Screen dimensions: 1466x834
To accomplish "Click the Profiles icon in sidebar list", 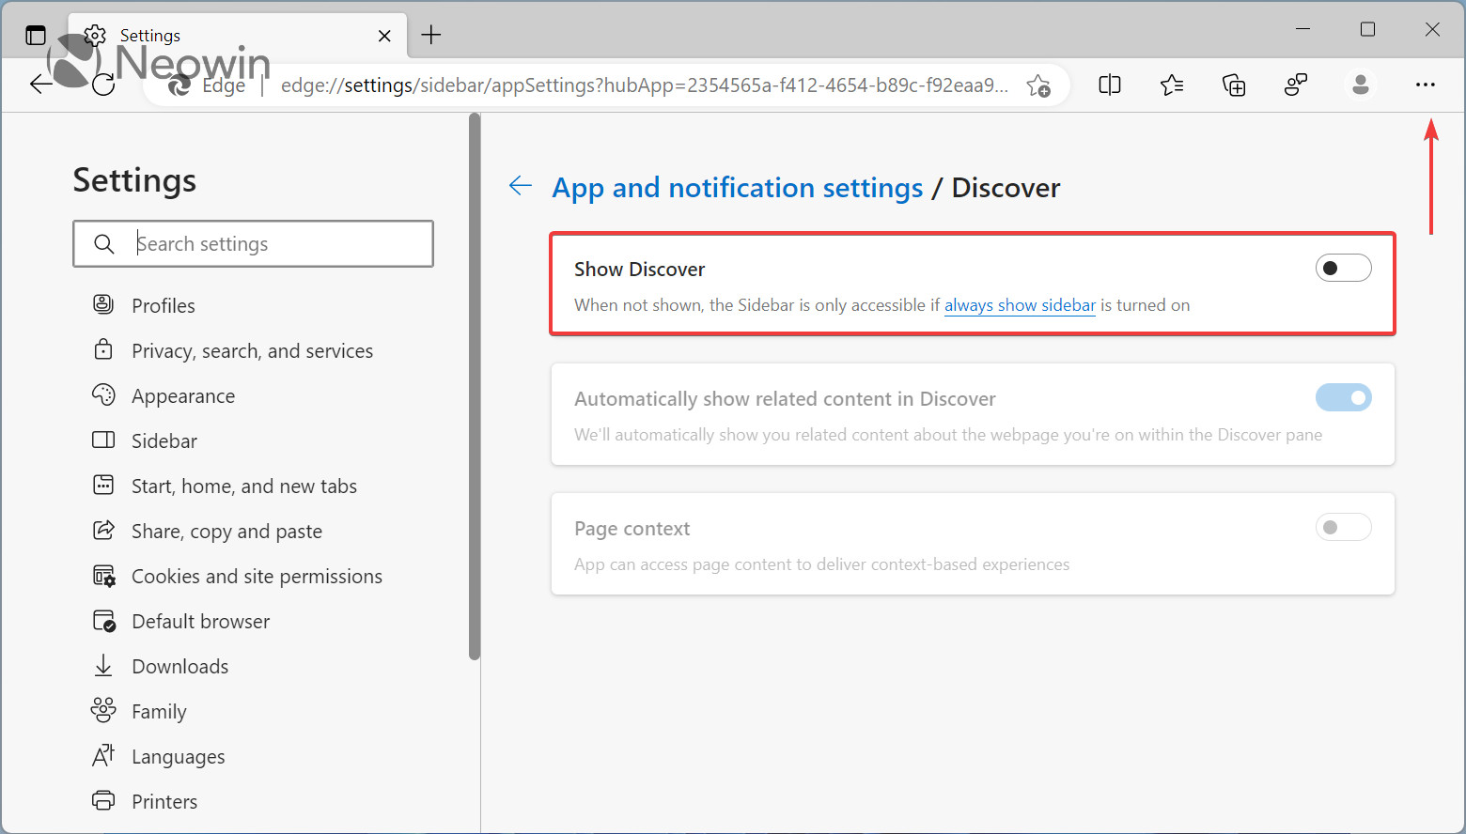I will (x=103, y=304).
